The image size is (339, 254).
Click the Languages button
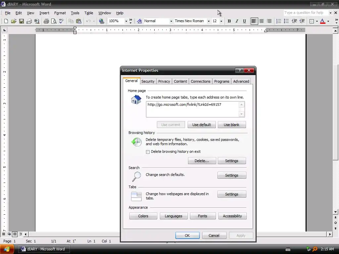click(x=173, y=216)
